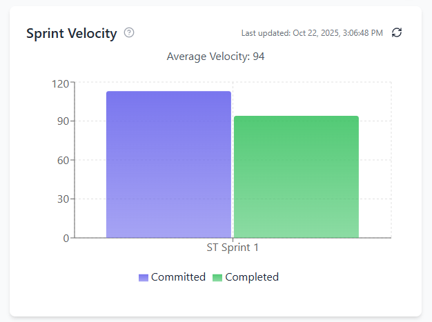Refresh the Sprint Velocity data

pos(397,32)
